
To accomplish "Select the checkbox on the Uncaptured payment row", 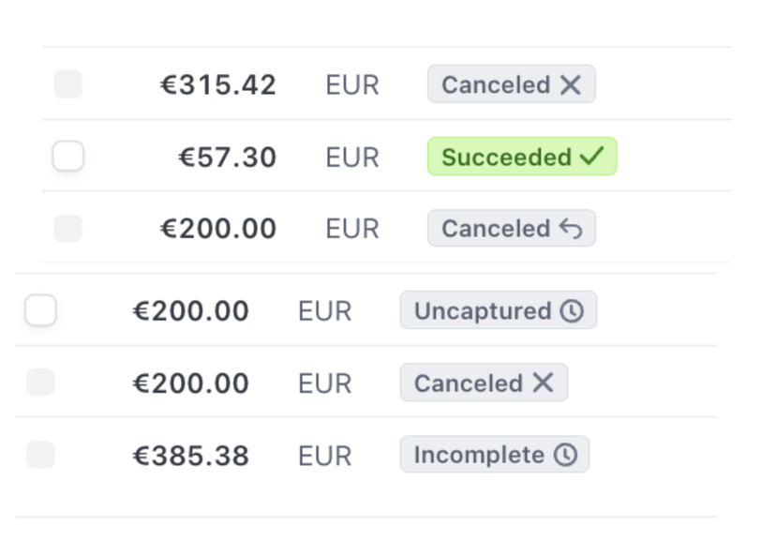I will (x=40, y=310).
